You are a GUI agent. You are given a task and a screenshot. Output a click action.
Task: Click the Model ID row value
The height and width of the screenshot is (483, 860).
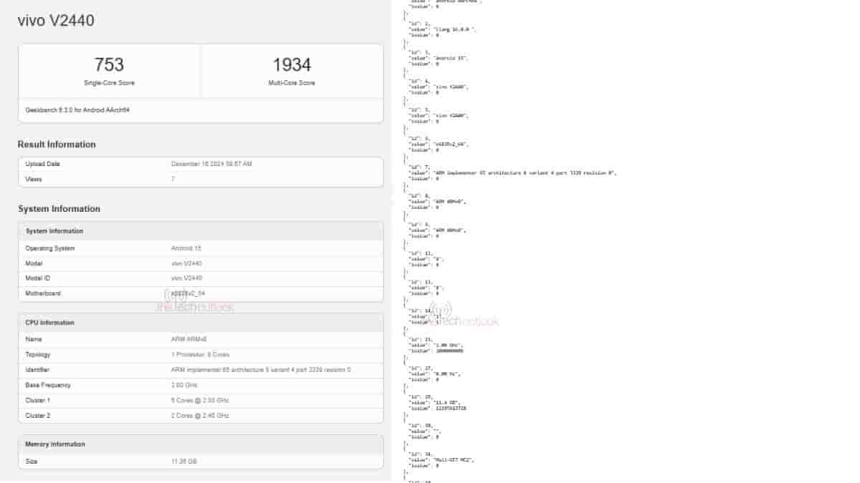point(186,278)
